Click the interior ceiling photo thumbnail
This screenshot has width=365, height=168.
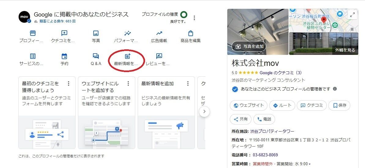coord(258,32)
